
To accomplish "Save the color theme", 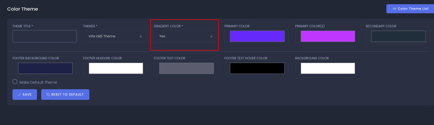I will [25, 95].
